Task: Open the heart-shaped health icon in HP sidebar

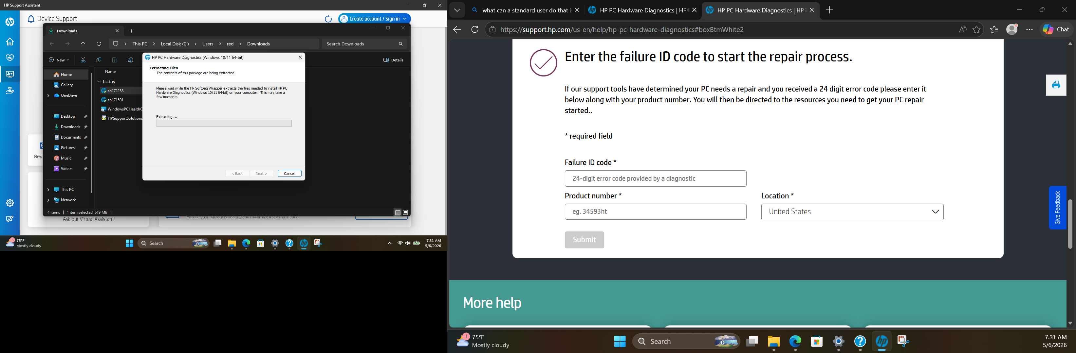Action: coord(9,58)
